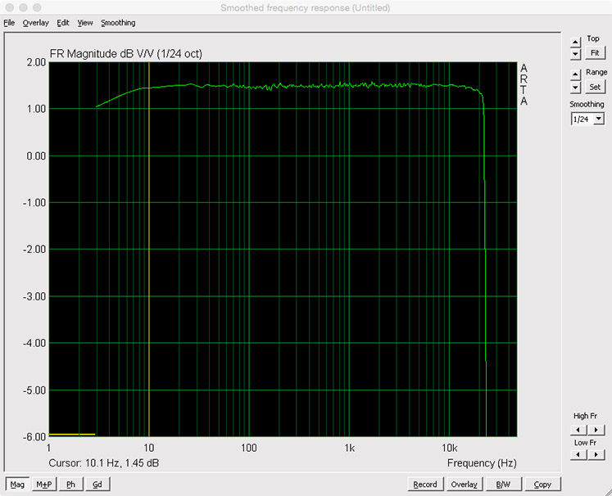Shift Low Fr to the right

click(596, 454)
